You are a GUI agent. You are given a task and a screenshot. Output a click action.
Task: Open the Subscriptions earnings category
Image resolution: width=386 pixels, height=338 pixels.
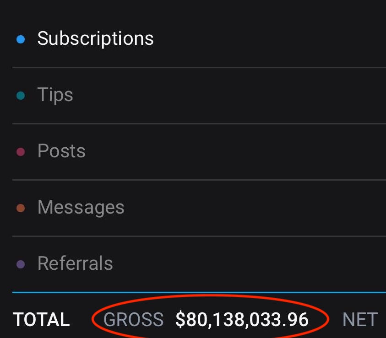(x=96, y=38)
